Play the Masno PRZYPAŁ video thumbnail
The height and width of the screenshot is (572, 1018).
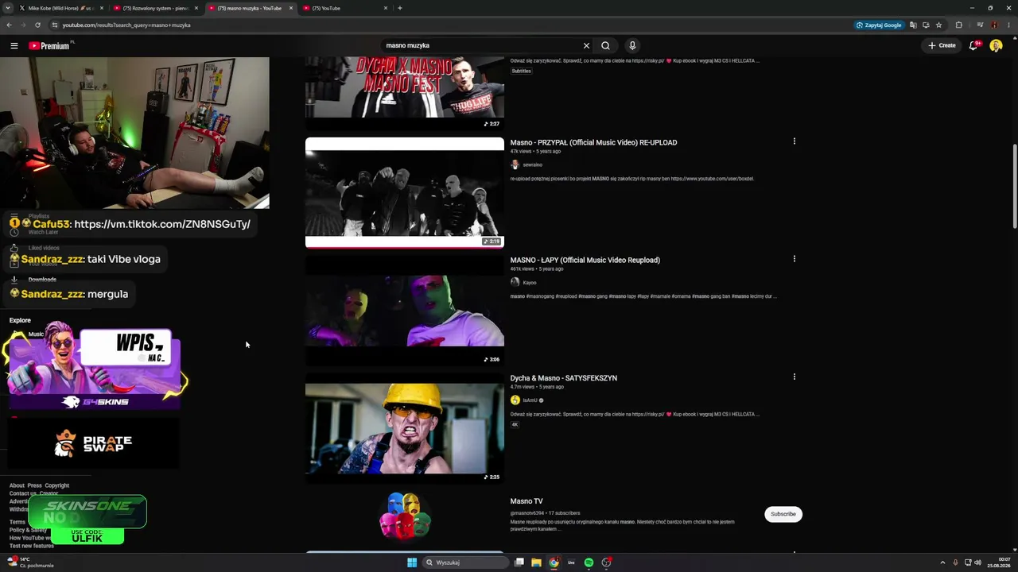405,193
